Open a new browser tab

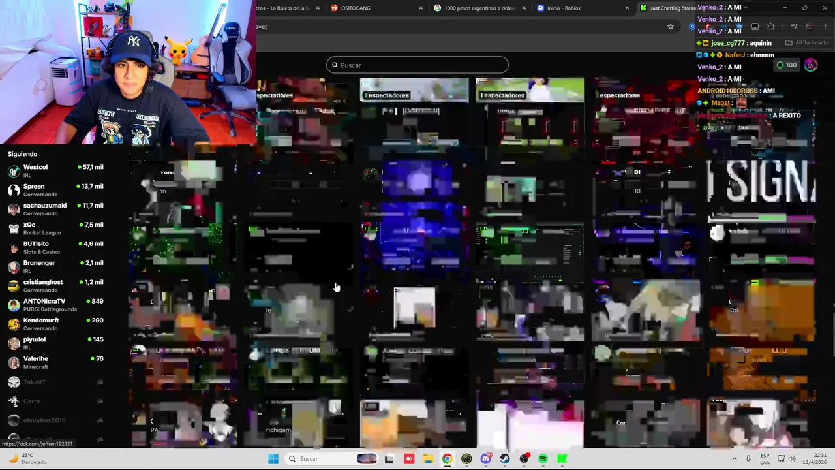[746, 8]
